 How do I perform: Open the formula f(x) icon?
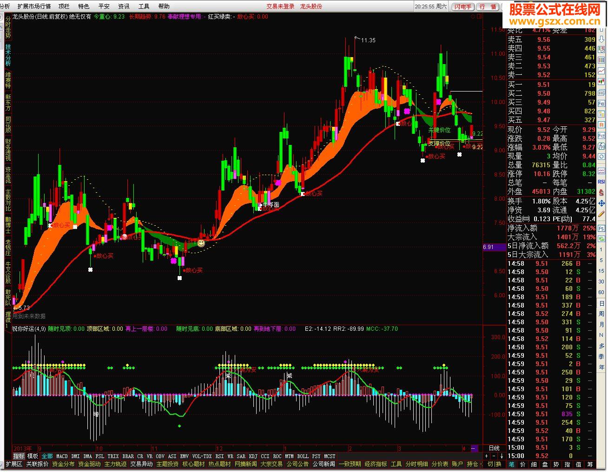[x=601, y=146]
